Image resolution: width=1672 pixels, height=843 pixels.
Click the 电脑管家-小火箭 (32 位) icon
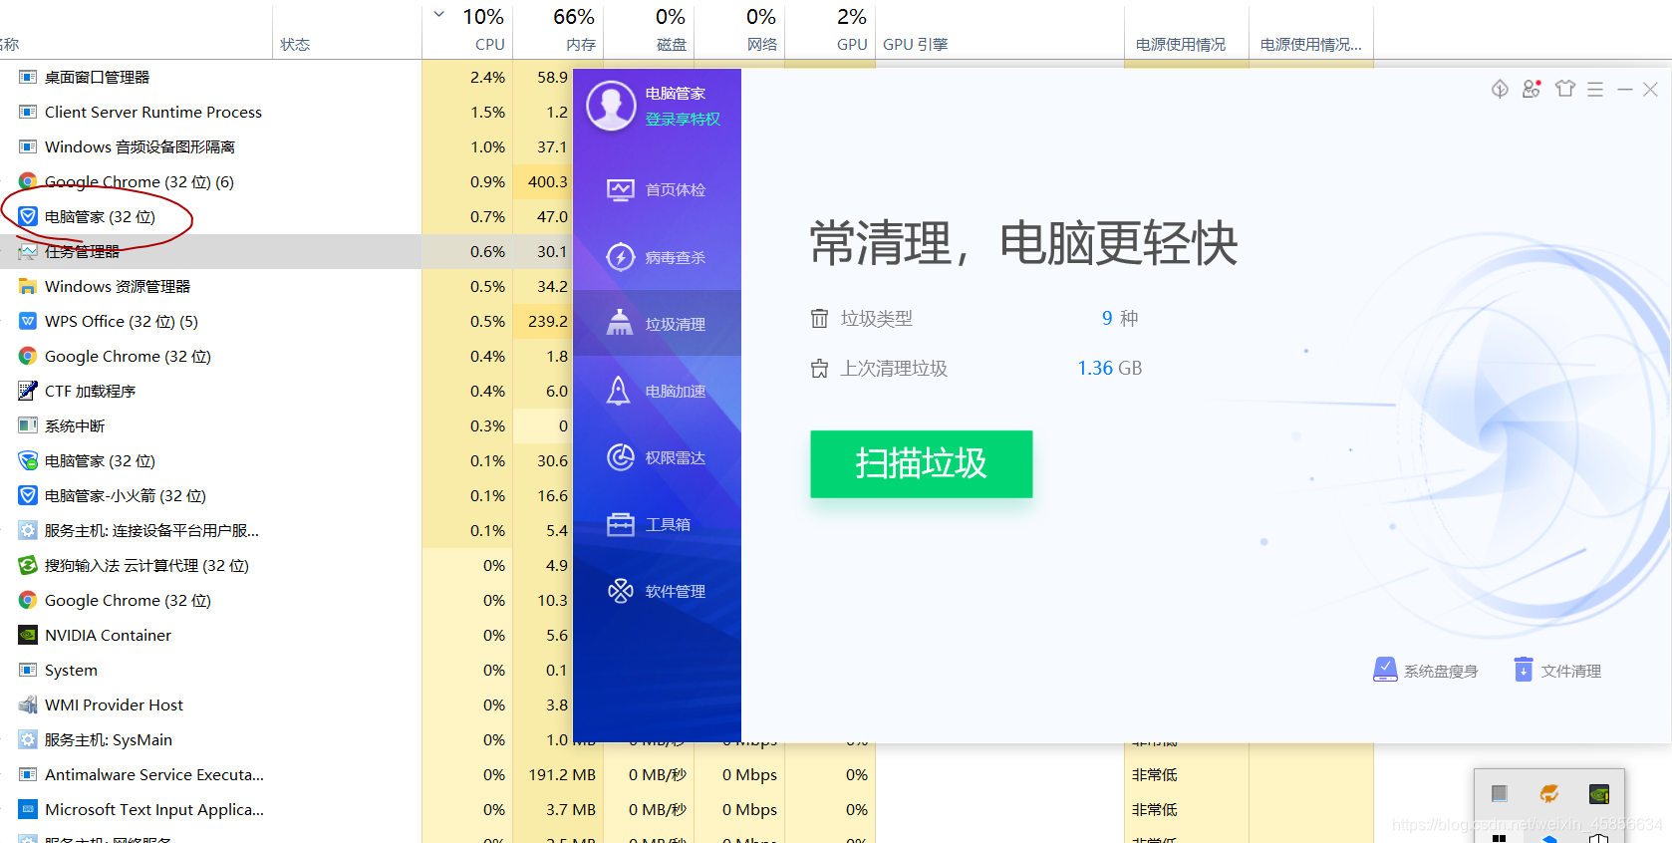28,495
